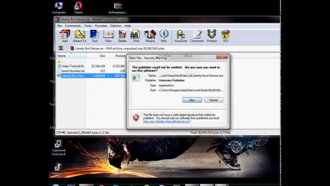
Task: Click the View toolbar icon
Action: [108, 36]
